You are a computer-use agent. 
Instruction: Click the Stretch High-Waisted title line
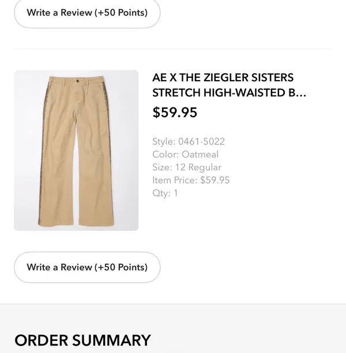coord(229,93)
